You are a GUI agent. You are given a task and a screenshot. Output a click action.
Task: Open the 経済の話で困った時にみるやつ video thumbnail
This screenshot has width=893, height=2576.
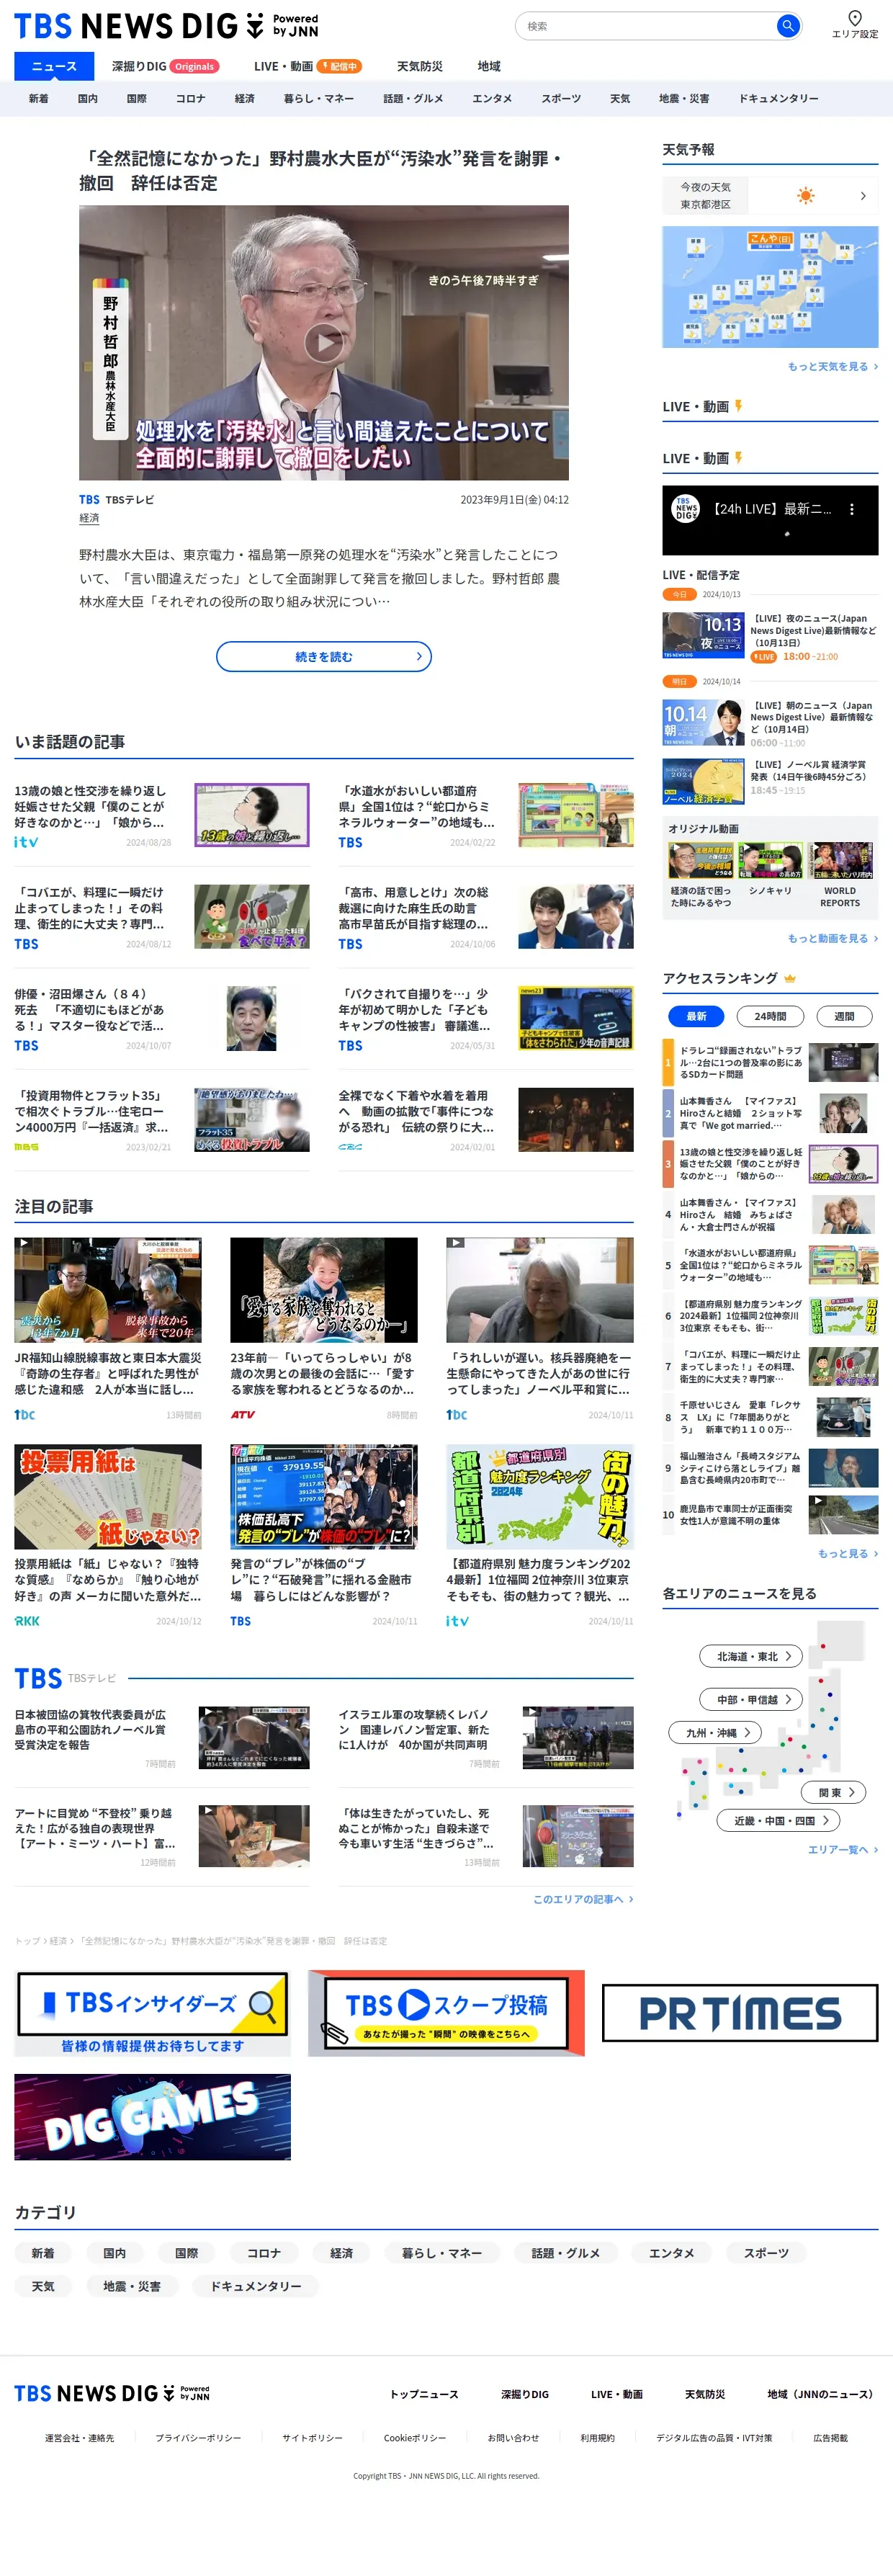[700, 860]
